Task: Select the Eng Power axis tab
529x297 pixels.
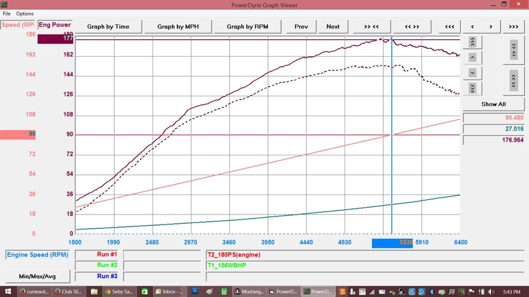Action: 55,25
